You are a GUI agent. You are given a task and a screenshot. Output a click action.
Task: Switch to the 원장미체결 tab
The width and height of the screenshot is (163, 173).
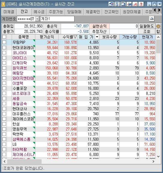[x=132, y=12]
